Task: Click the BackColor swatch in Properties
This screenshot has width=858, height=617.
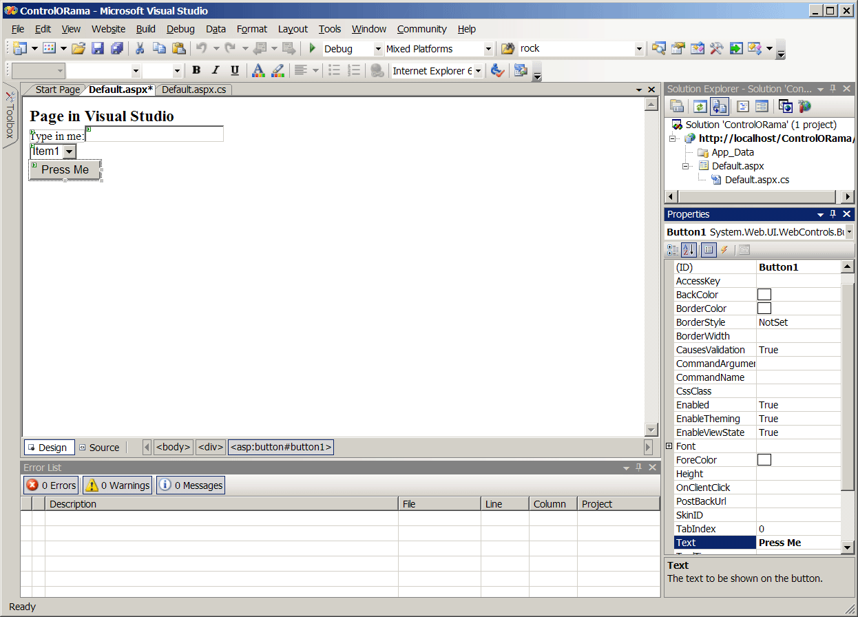Action: point(764,295)
